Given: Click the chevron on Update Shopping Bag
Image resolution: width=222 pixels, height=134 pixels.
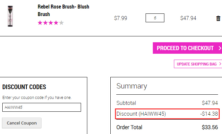Looking at the screenshot, I should tap(220, 64).
